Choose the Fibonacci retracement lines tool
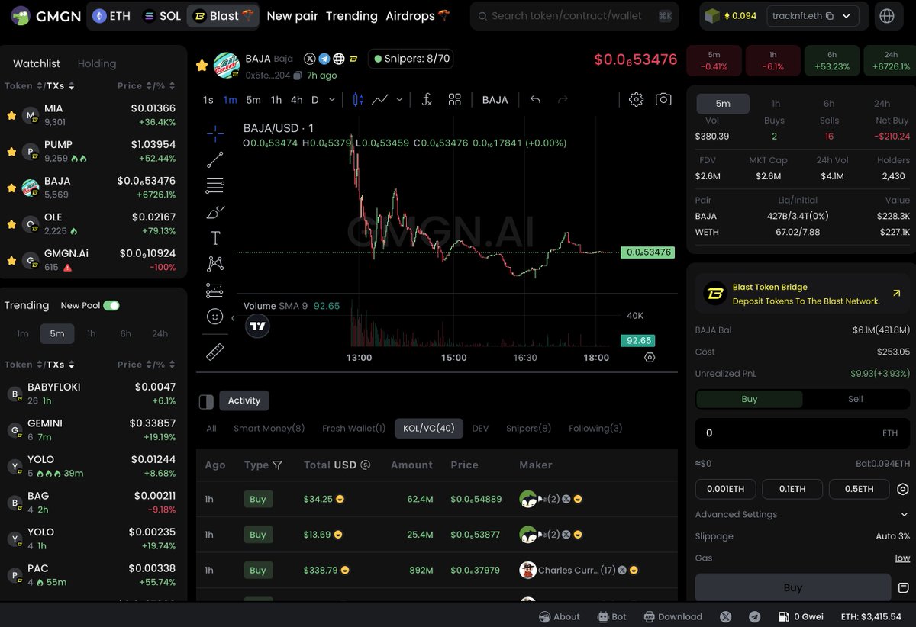The image size is (916, 627). point(215,185)
